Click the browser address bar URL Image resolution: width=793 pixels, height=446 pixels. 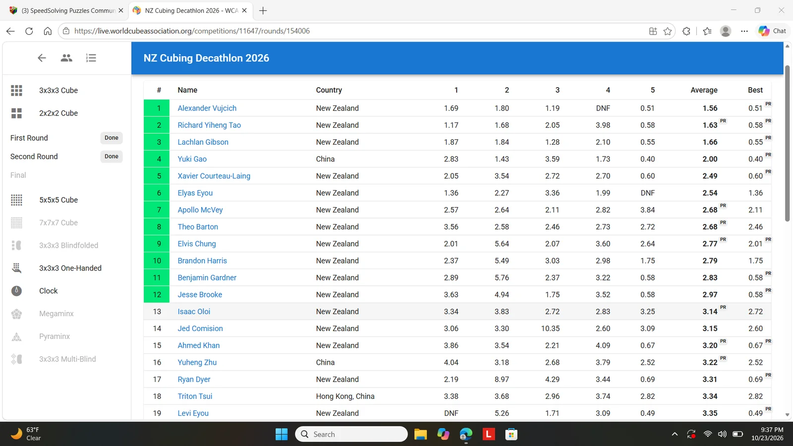coord(192,31)
